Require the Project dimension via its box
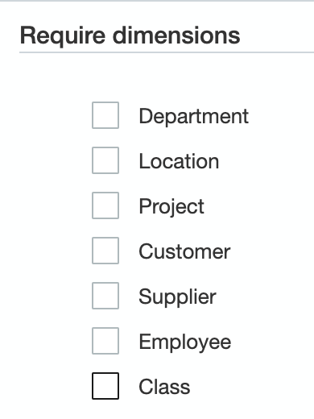 point(105,205)
